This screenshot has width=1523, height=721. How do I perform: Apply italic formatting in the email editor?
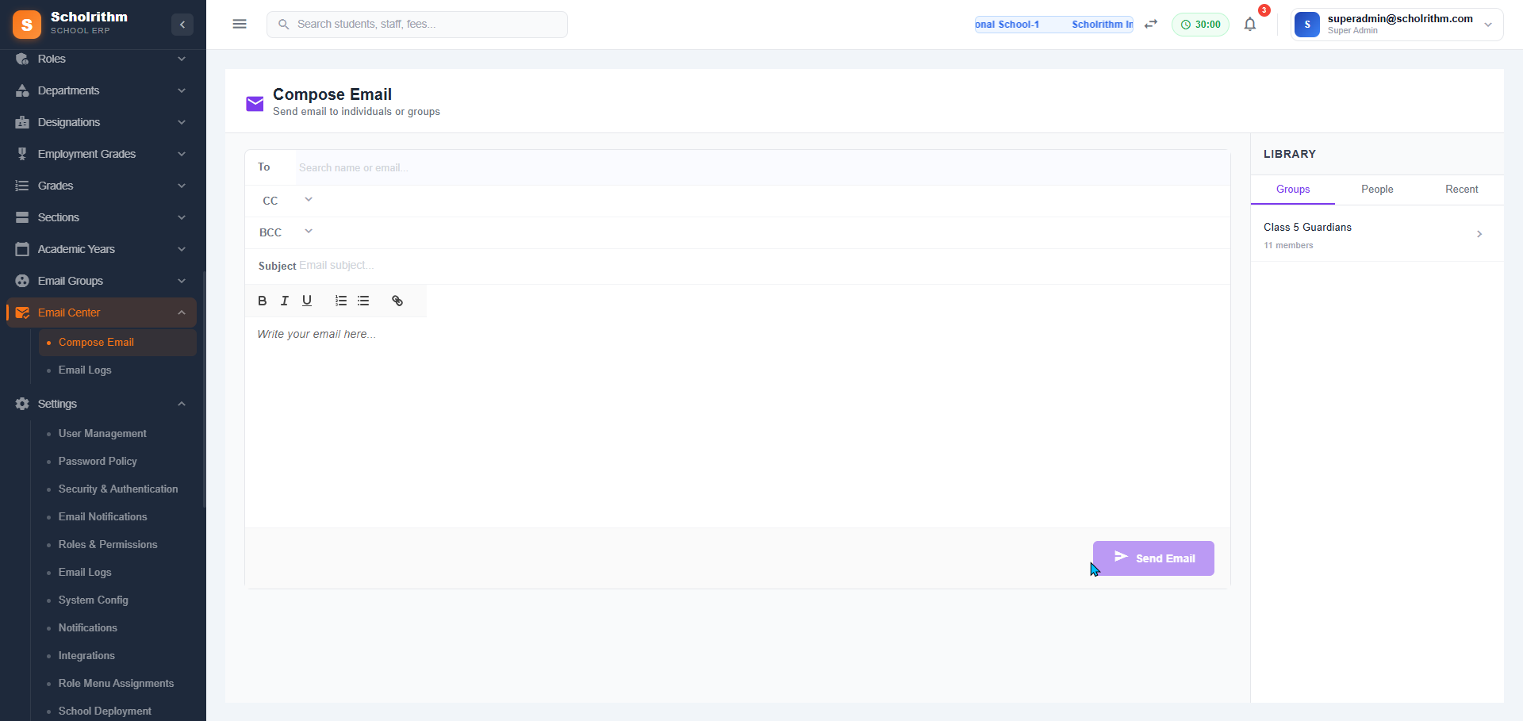(x=284, y=301)
